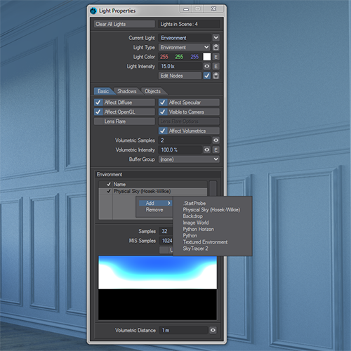Click the clipboard icon beside Edit Nodes
Viewport: 351px width, 351px height.
(x=216, y=76)
